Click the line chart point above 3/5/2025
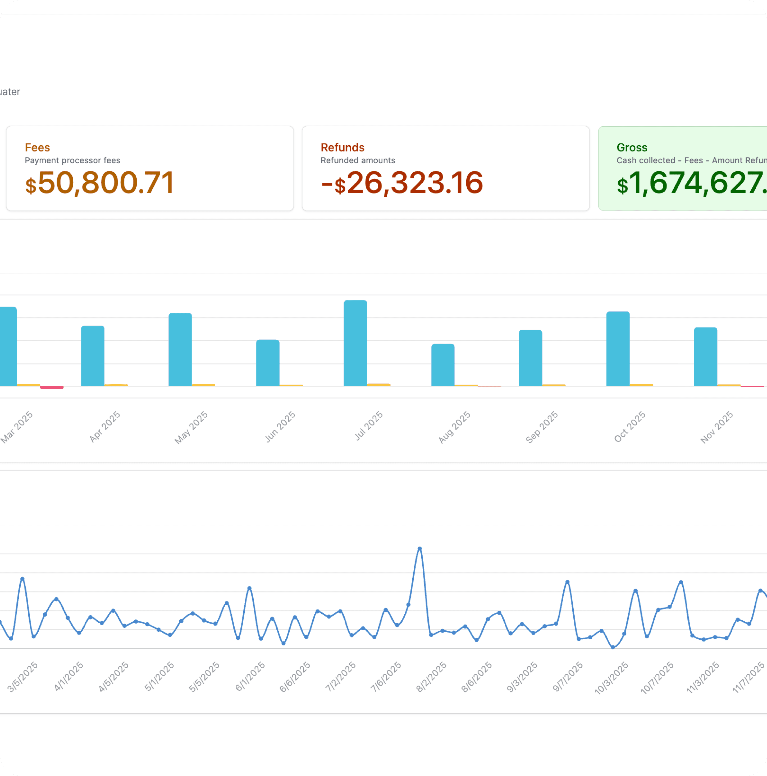The width and height of the screenshot is (767, 776). [x=22, y=579]
